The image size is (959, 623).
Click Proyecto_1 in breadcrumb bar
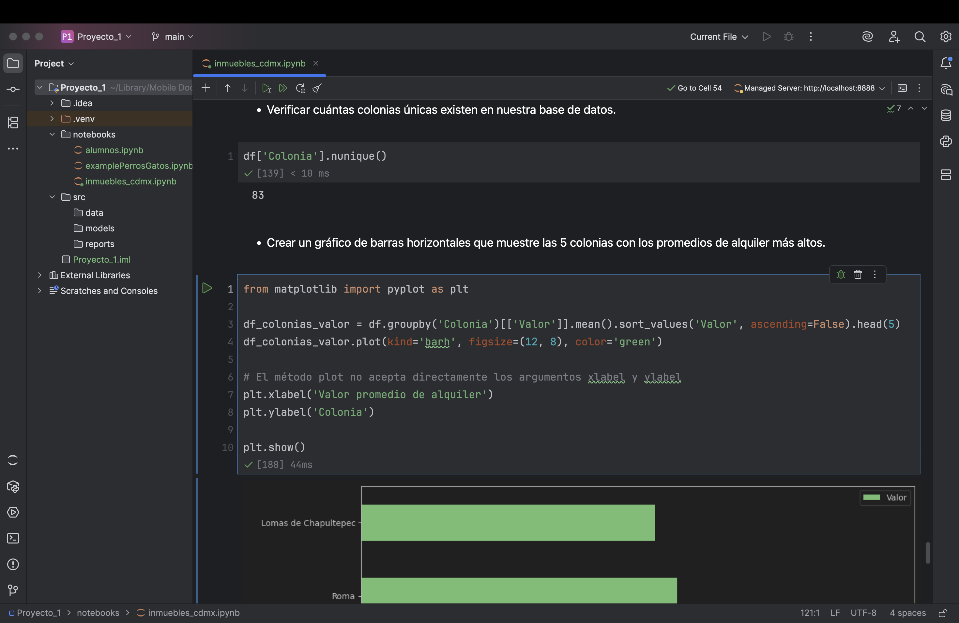(x=38, y=613)
